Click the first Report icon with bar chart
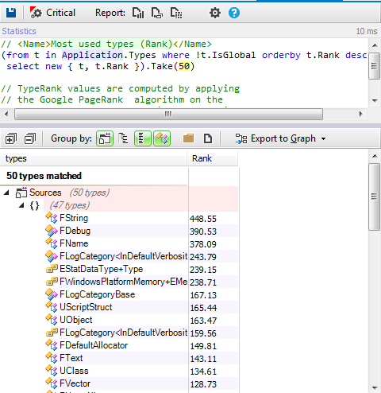 coord(138,13)
